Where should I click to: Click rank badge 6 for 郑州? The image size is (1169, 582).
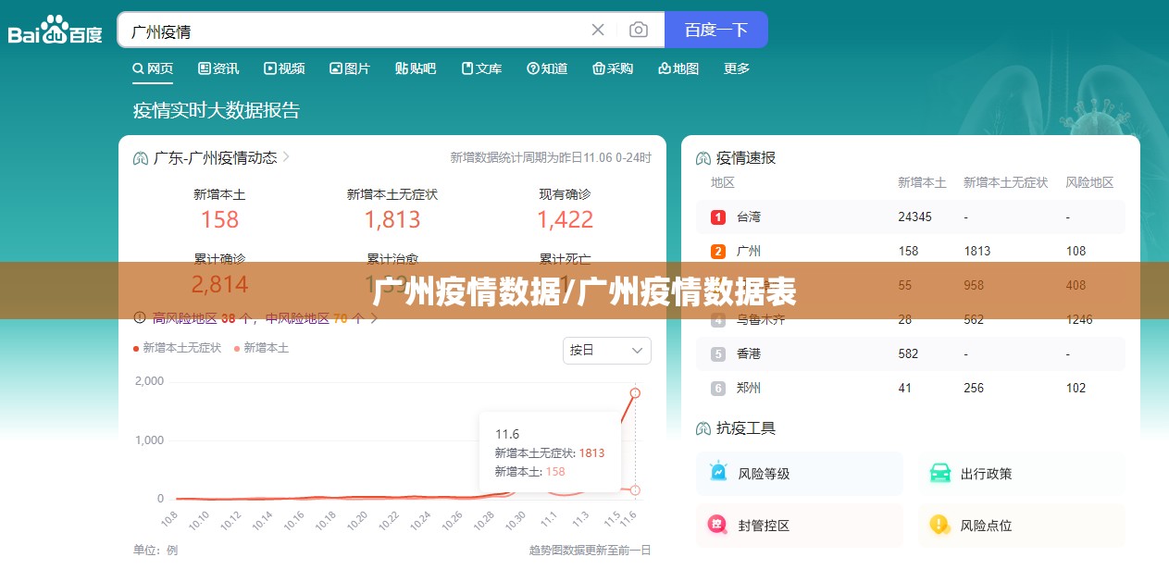(x=718, y=388)
